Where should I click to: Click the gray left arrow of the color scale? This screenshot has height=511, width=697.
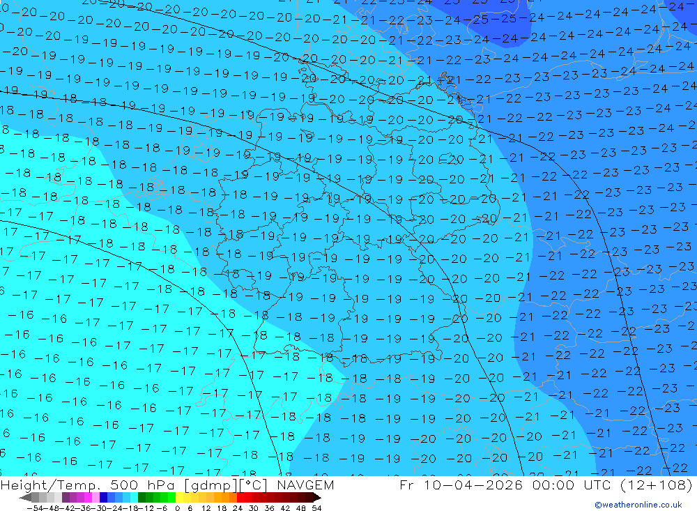(25, 498)
